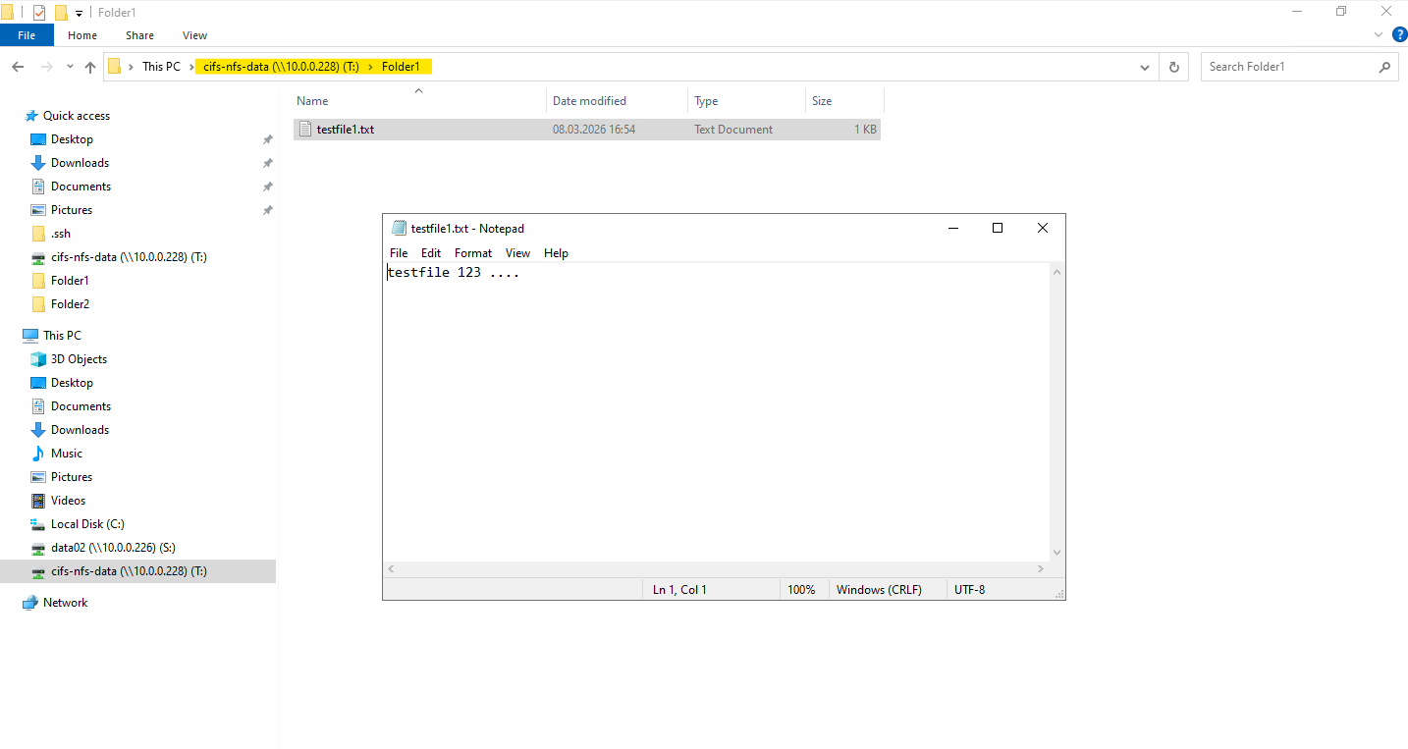This screenshot has height=749, width=1408.
Task: Click 'cifs-nfs-data' breadcrumb in address bar
Action: point(281,67)
